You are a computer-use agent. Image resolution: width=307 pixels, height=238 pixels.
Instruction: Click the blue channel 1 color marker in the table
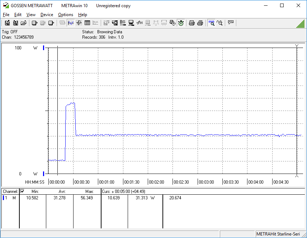(x=3, y=198)
